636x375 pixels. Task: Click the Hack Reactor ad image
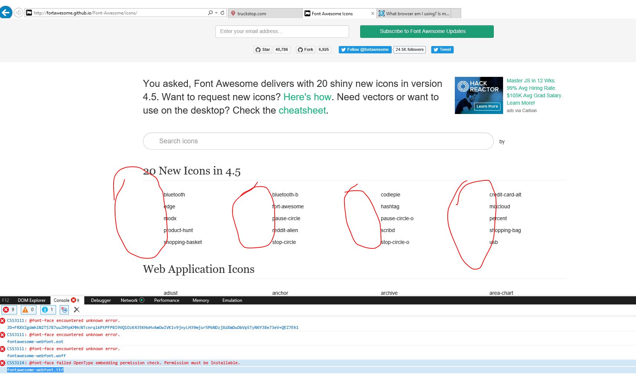pos(479,95)
